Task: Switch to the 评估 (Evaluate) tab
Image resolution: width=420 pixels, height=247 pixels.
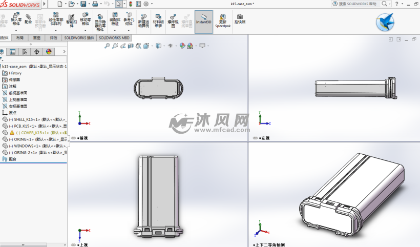Action: pos(53,38)
